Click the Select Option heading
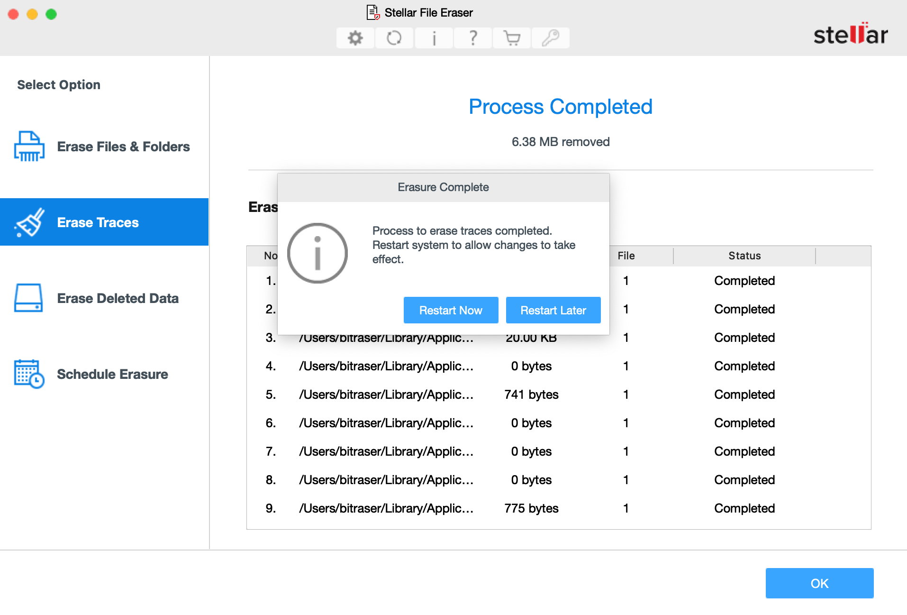 click(59, 85)
